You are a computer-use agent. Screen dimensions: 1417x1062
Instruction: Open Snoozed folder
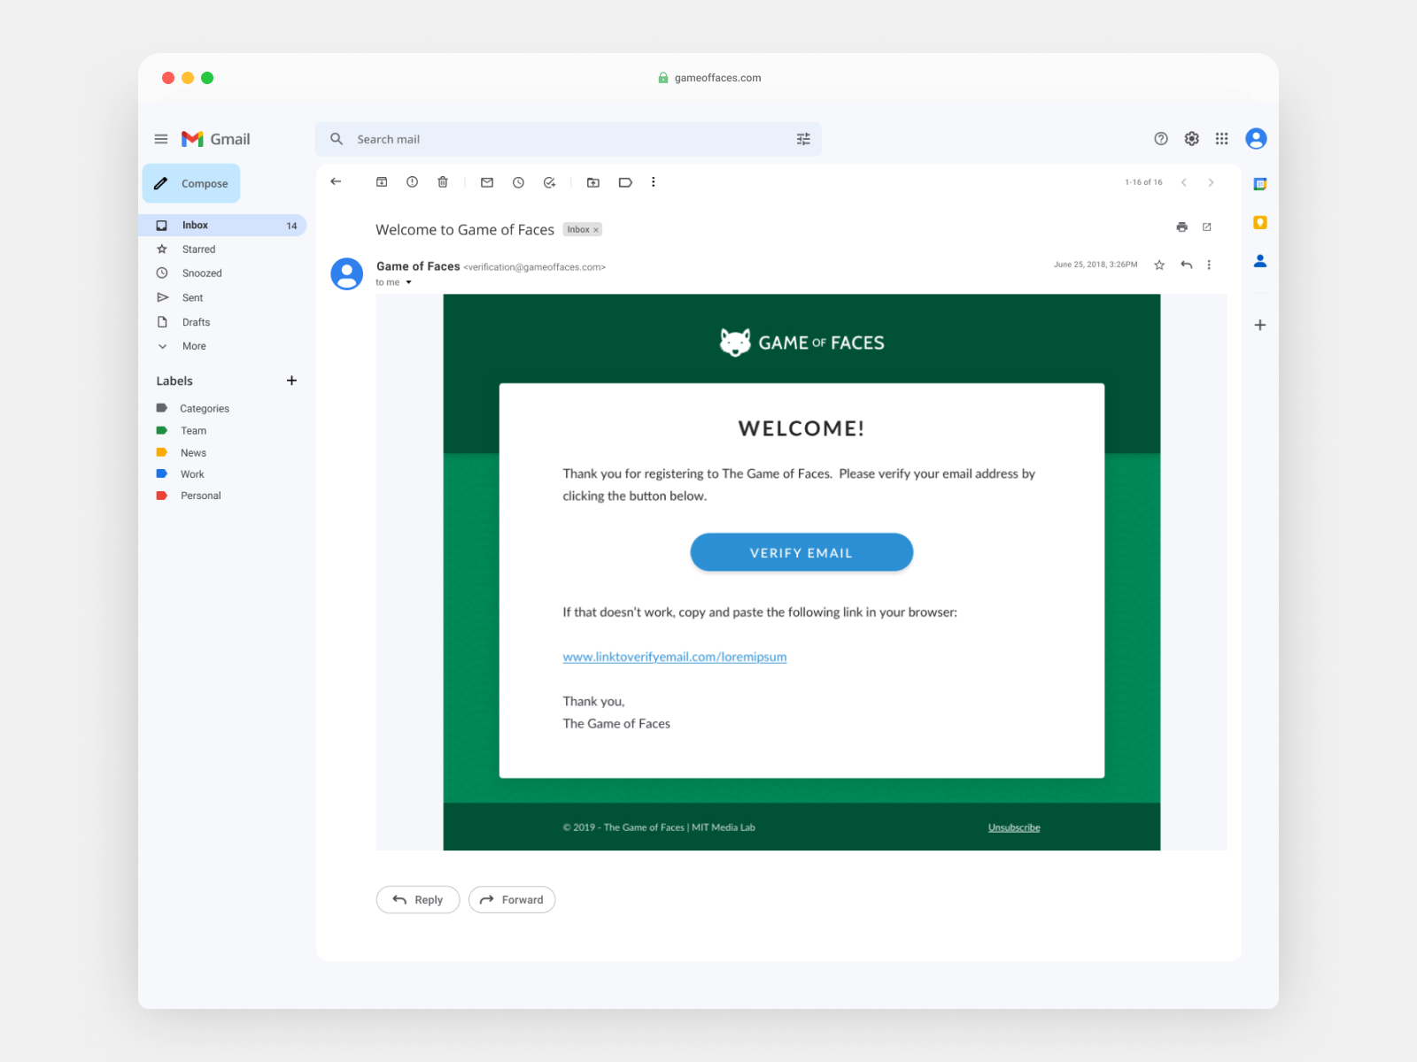click(x=202, y=273)
